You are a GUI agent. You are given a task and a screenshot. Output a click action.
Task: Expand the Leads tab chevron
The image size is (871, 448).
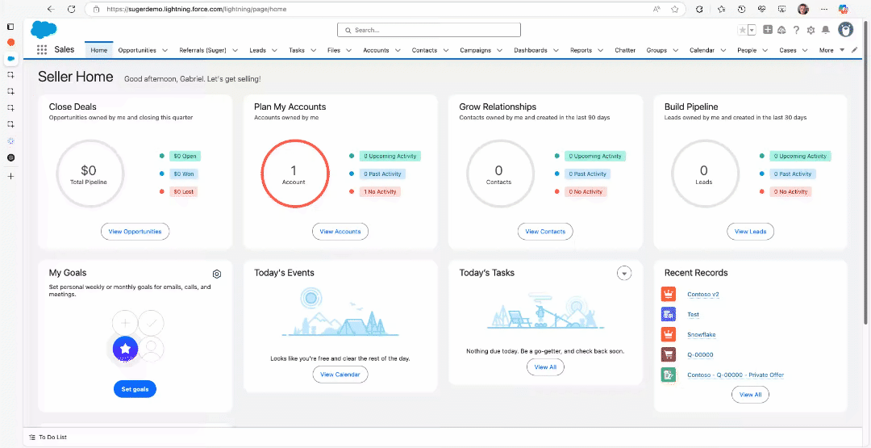[x=274, y=50]
